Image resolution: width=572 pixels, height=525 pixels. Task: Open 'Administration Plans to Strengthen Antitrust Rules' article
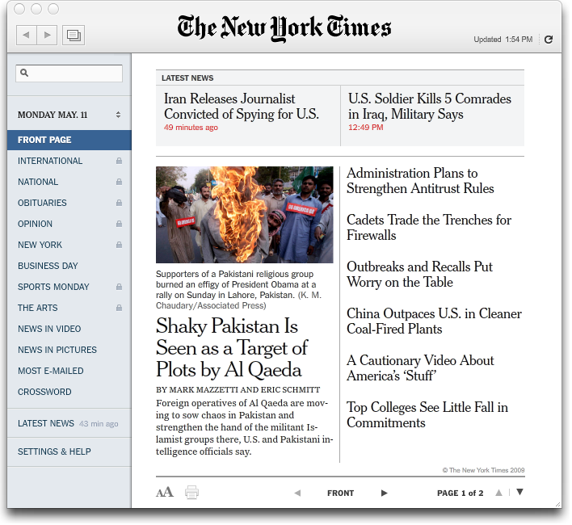421,181
